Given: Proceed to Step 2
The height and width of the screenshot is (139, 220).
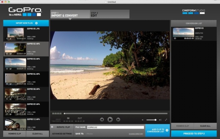Looking at the screenshot, I should [194, 133].
